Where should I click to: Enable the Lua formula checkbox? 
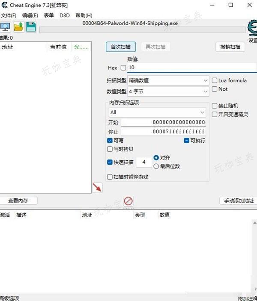(x=214, y=80)
